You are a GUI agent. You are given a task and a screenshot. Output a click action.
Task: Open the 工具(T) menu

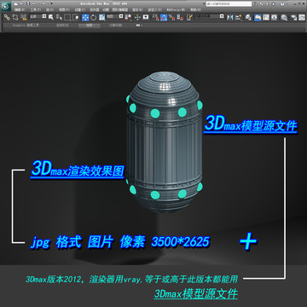[x=36, y=9]
